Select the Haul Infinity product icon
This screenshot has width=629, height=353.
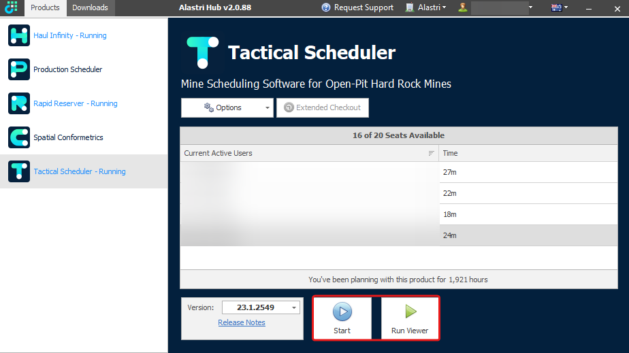[x=19, y=35]
